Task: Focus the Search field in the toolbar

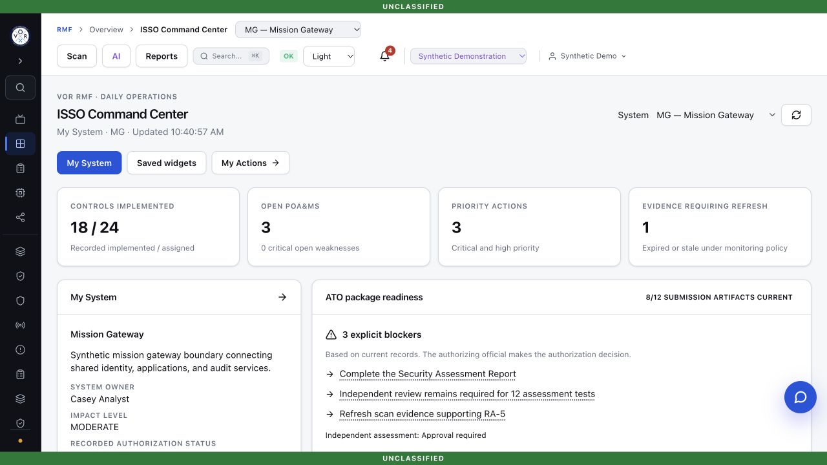Action: point(231,56)
